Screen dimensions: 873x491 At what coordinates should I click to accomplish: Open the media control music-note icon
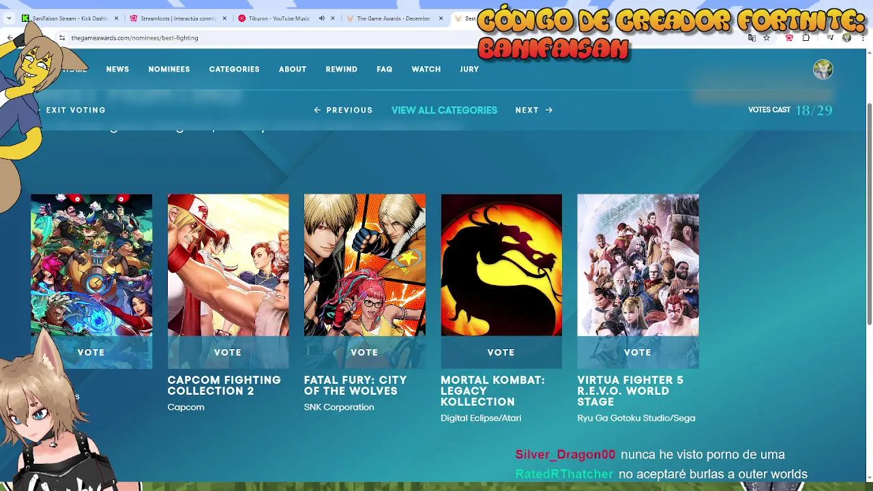(x=830, y=38)
